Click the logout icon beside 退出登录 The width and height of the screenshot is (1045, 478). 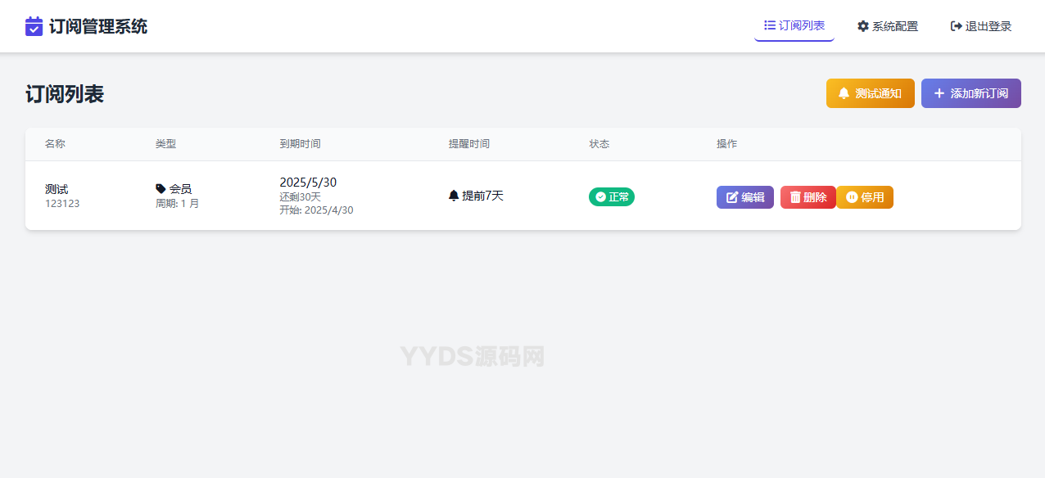click(956, 25)
